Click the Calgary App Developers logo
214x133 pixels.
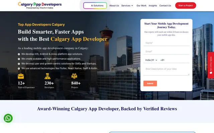click(40, 5)
